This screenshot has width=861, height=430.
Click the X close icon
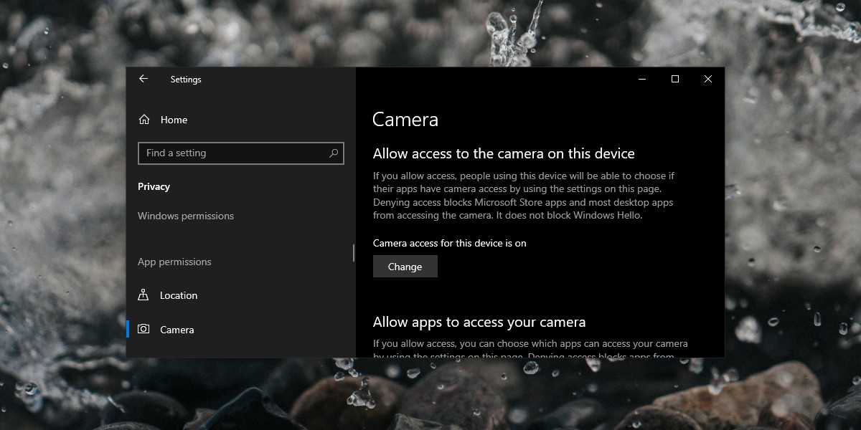coord(707,79)
